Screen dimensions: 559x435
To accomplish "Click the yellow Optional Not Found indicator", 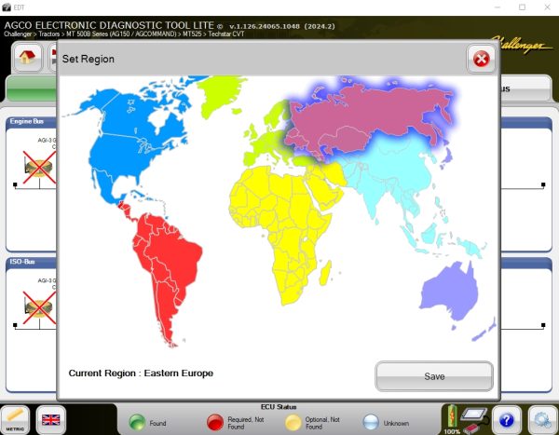I will pos(293,423).
